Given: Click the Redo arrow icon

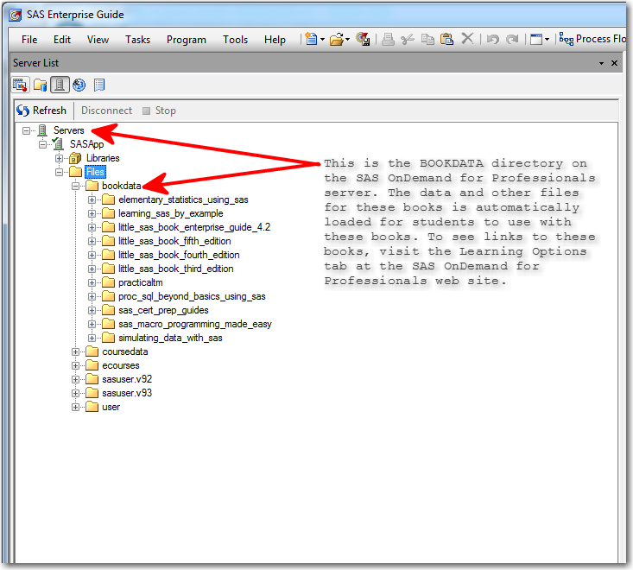Looking at the screenshot, I should tap(512, 39).
